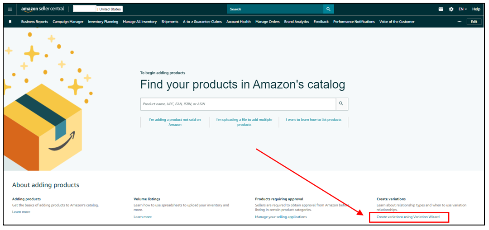Click the Amazon Seller Central logo
This screenshot has width=489, height=230.
43,9
